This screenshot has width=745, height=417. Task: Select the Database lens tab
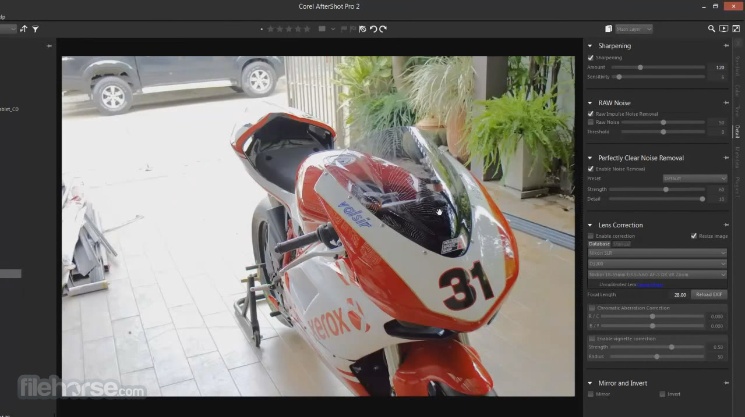pyautogui.click(x=599, y=244)
